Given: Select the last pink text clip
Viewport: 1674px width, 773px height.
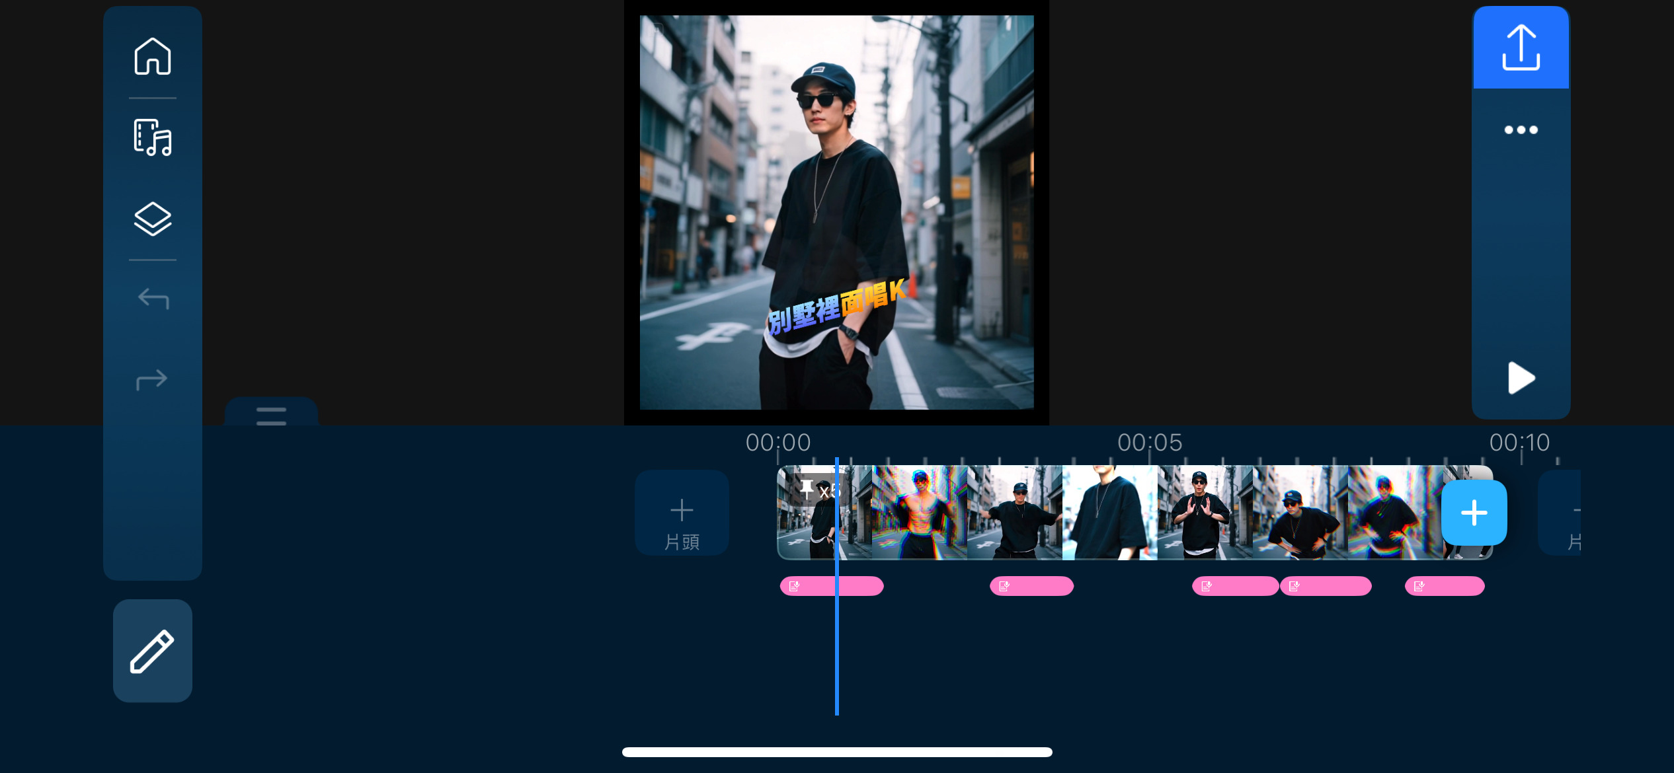Looking at the screenshot, I should (x=1444, y=586).
